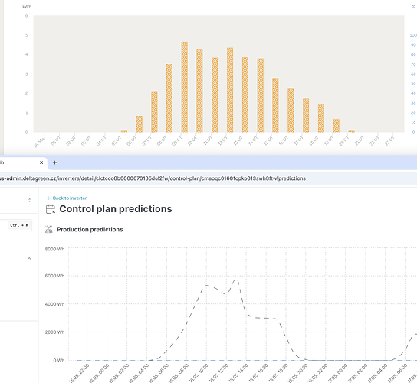Click the 8000 Wh axis label

[x=54, y=249]
